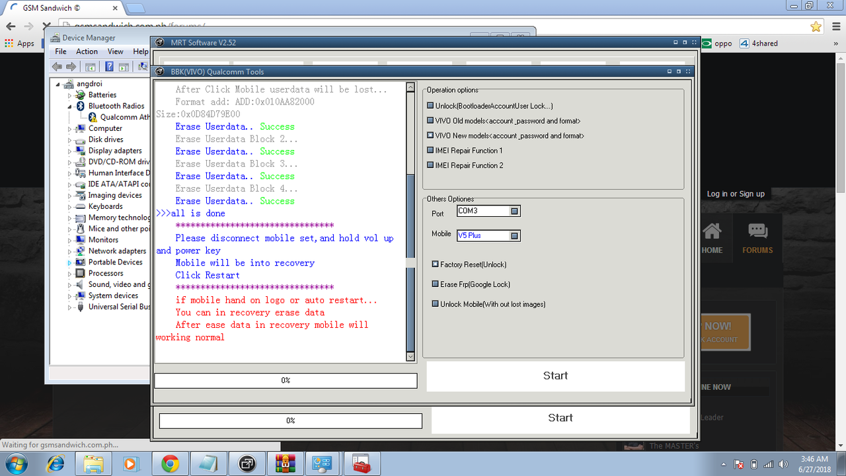This screenshot has height=476, width=846.
Task: Switch to Device Manager toolbox taskbar icon
Action: coord(362,464)
